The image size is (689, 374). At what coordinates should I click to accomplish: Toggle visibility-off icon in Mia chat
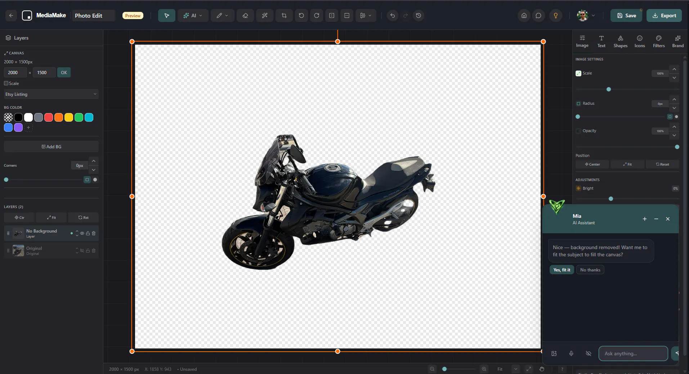point(589,353)
